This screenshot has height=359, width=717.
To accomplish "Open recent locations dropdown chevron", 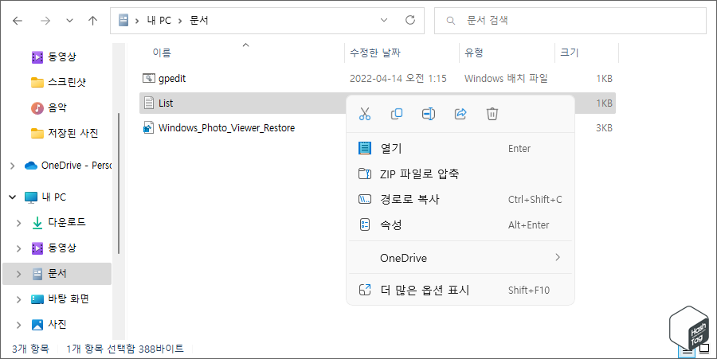I will (69, 21).
